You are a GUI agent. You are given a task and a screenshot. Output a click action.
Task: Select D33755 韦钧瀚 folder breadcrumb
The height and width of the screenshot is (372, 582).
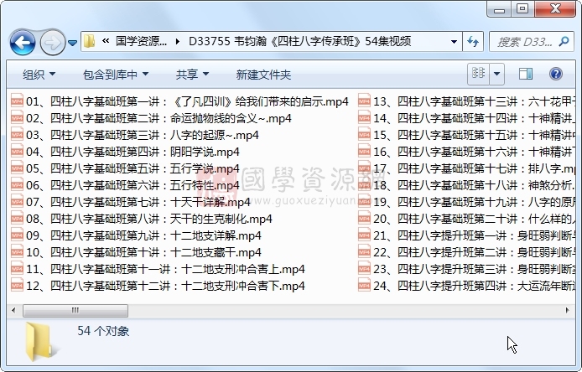click(299, 41)
